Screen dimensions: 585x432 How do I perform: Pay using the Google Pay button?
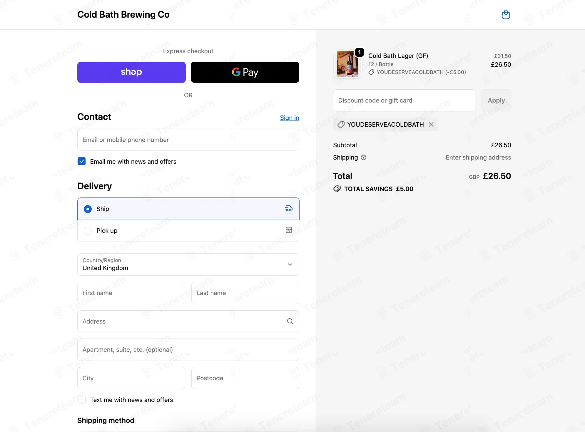tap(245, 72)
